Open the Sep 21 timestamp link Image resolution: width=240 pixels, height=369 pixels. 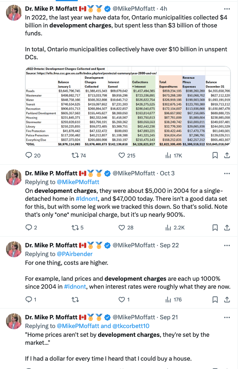tap(169, 317)
